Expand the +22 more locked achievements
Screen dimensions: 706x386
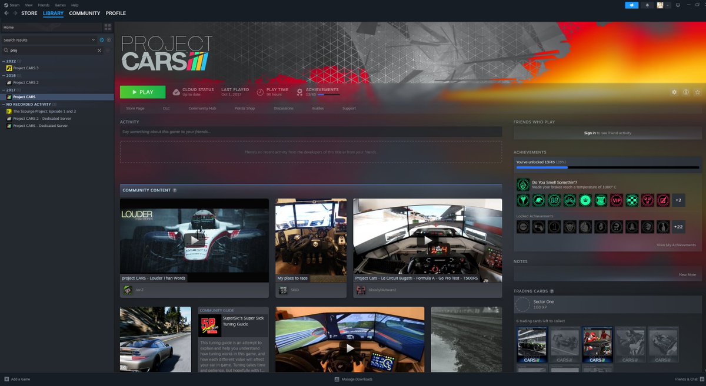pyautogui.click(x=678, y=227)
